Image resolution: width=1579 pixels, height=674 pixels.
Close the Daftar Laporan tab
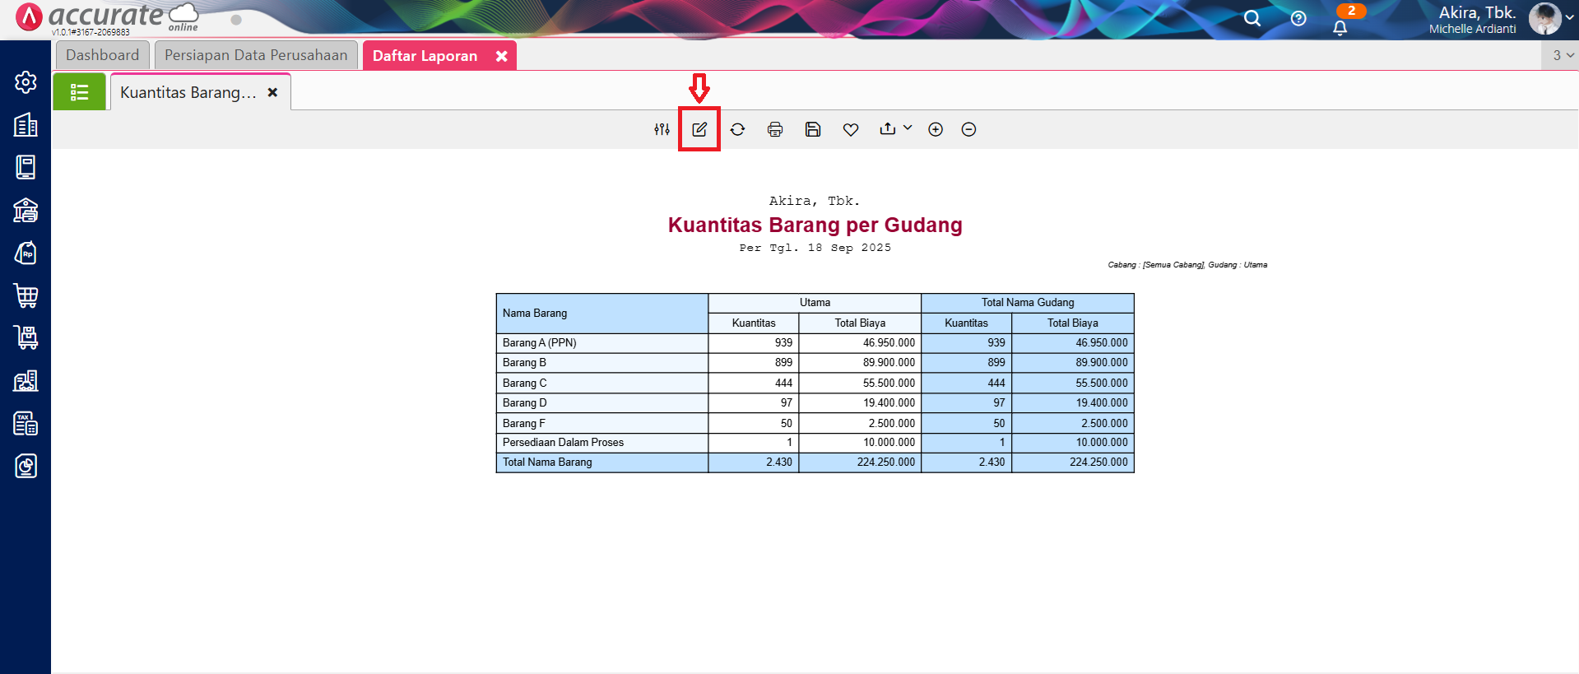[501, 56]
